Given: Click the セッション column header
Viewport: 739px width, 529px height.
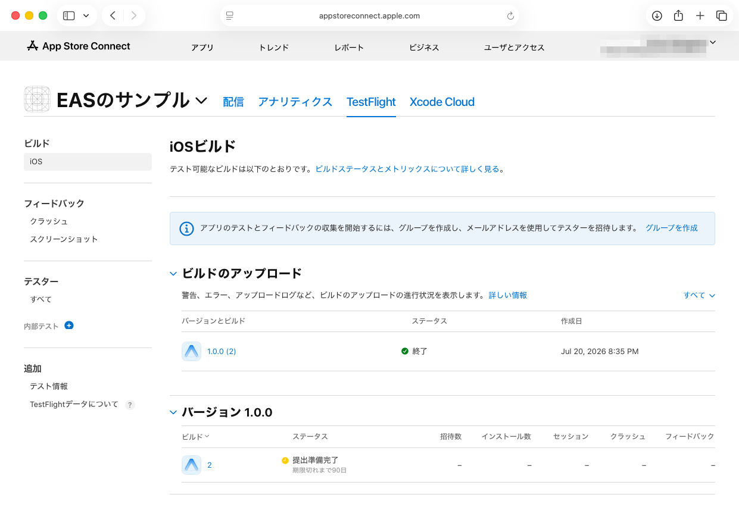Looking at the screenshot, I should (570, 436).
